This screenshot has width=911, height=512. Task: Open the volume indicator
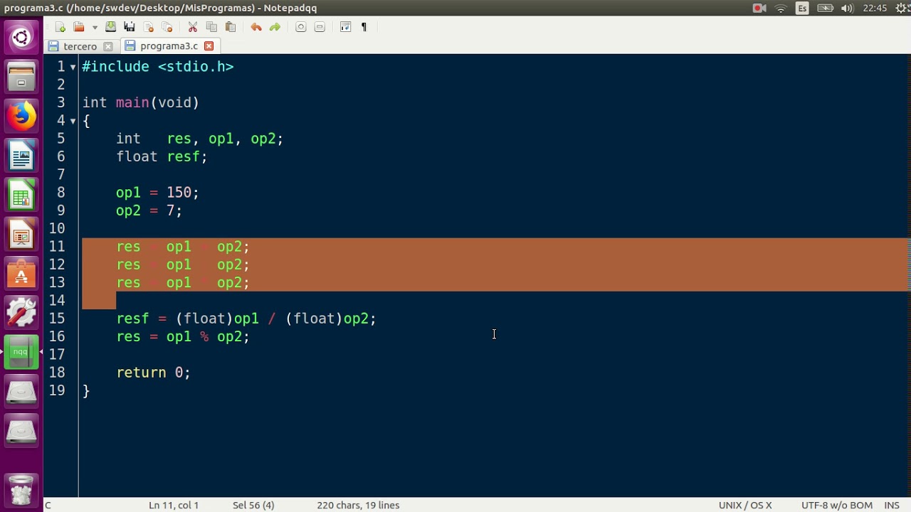[x=847, y=8]
